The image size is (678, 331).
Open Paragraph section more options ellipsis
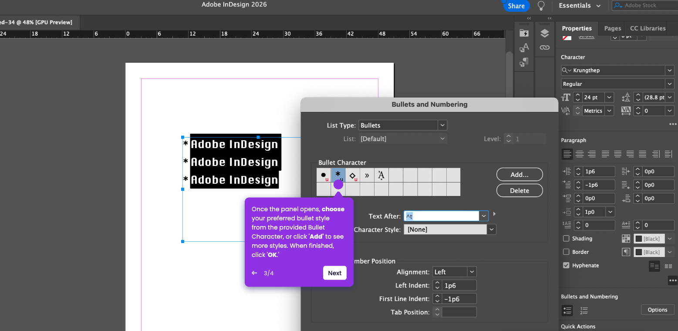click(x=673, y=280)
